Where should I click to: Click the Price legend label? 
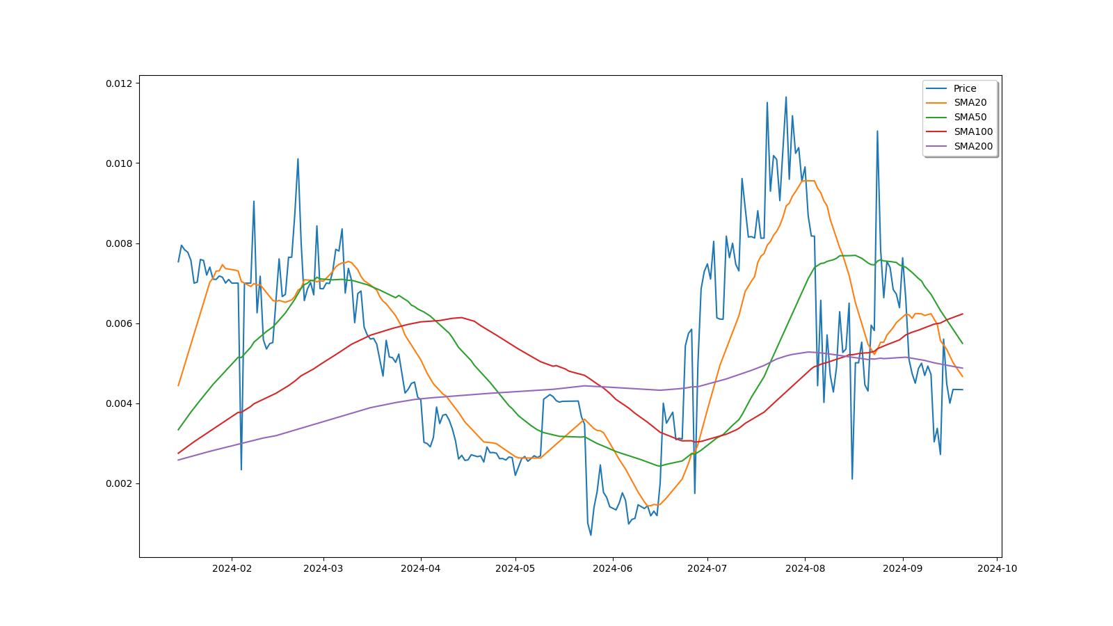[x=965, y=88]
